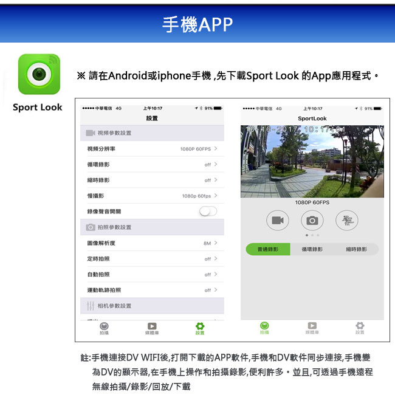Image resolution: width=395 pixels, height=403 pixels.
Task: Click the video camera icon beside 視頻參數設置
Action: tap(91, 133)
